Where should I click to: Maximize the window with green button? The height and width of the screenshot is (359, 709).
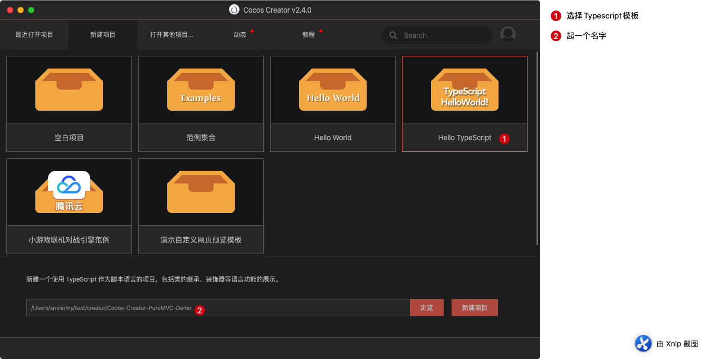tap(31, 10)
